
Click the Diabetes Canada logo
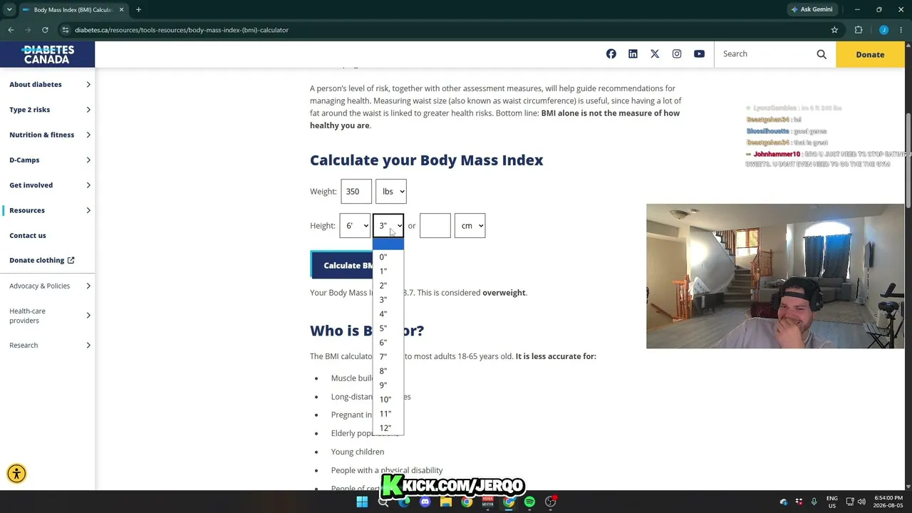pyautogui.click(x=47, y=54)
